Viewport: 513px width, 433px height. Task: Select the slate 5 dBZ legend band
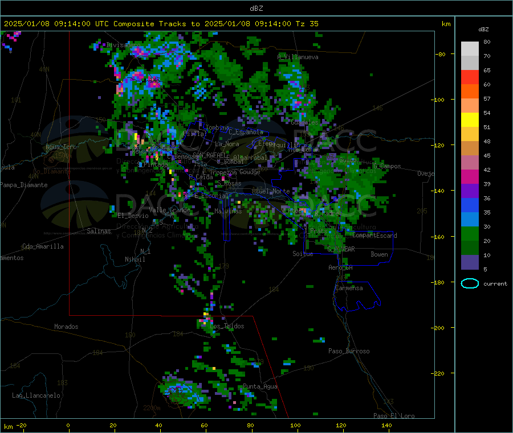470,262
